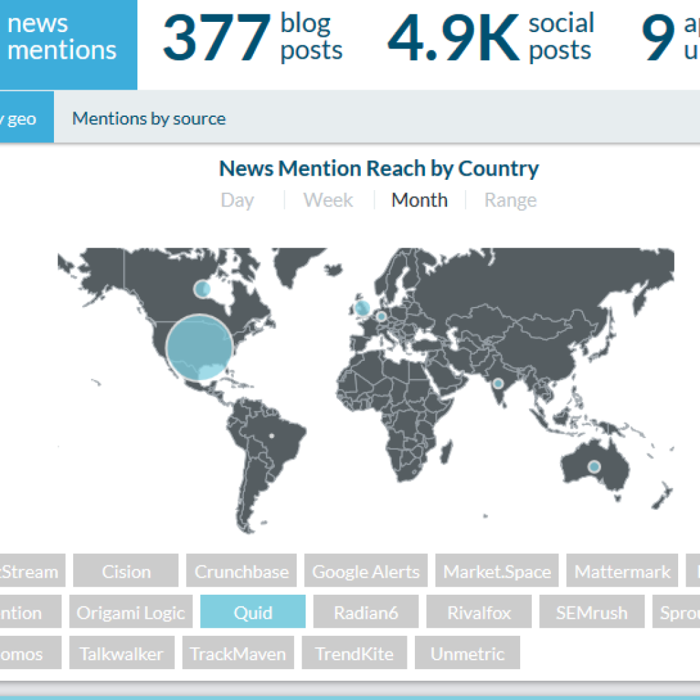Toggle the Talkwalker company filter
This screenshot has height=700, width=700.
coord(122,653)
